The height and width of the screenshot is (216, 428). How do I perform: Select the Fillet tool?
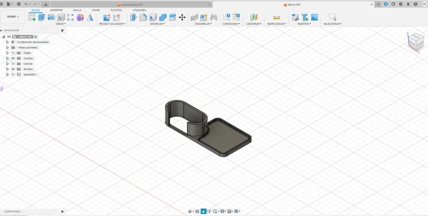(x=143, y=18)
